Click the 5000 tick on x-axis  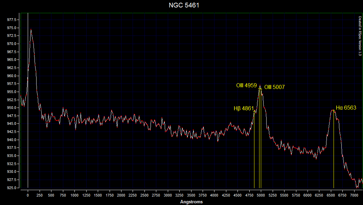pos(261,196)
